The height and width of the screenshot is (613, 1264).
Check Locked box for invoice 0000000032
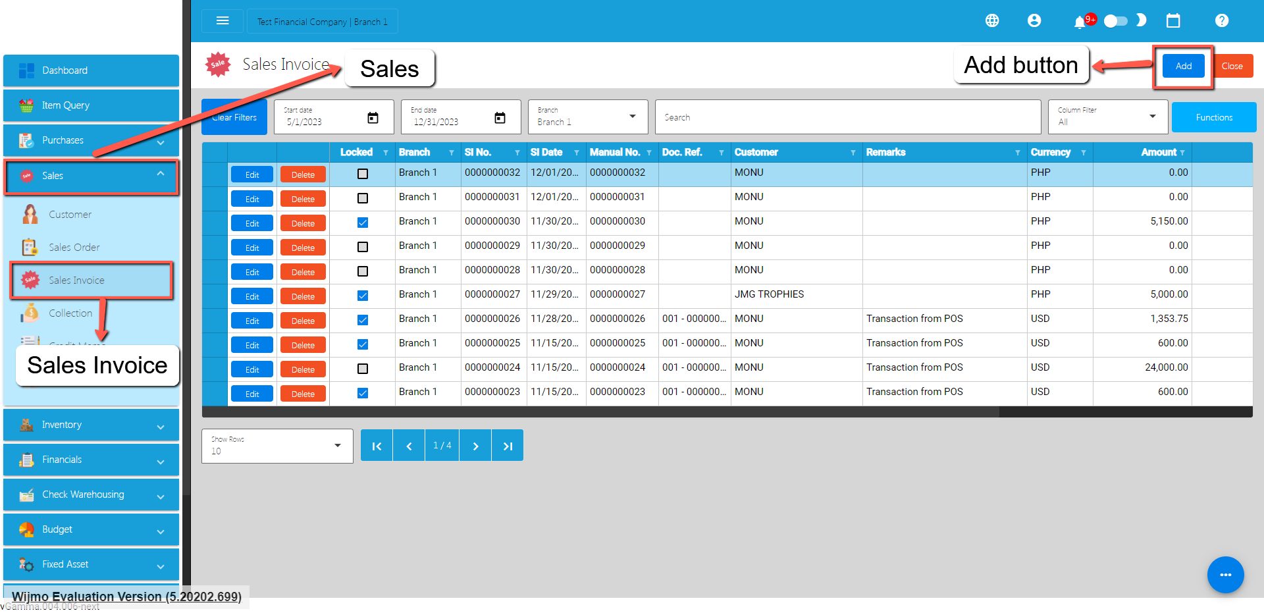363,174
